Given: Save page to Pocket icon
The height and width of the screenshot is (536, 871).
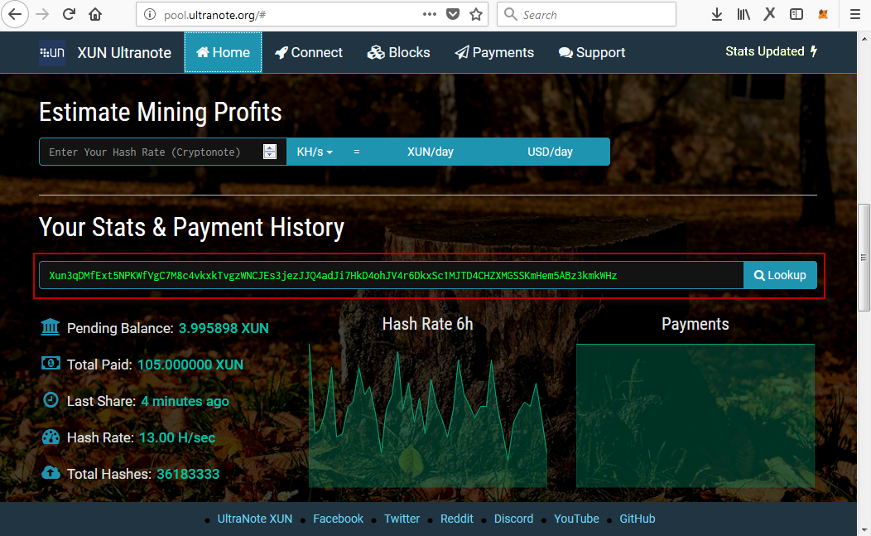Looking at the screenshot, I should (x=453, y=14).
